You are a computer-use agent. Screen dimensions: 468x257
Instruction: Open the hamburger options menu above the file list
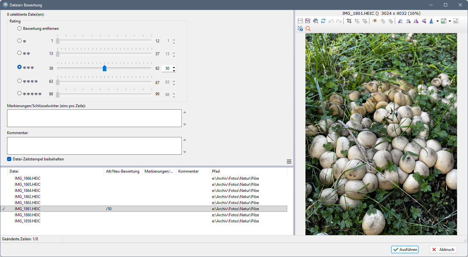[x=289, y=161]
